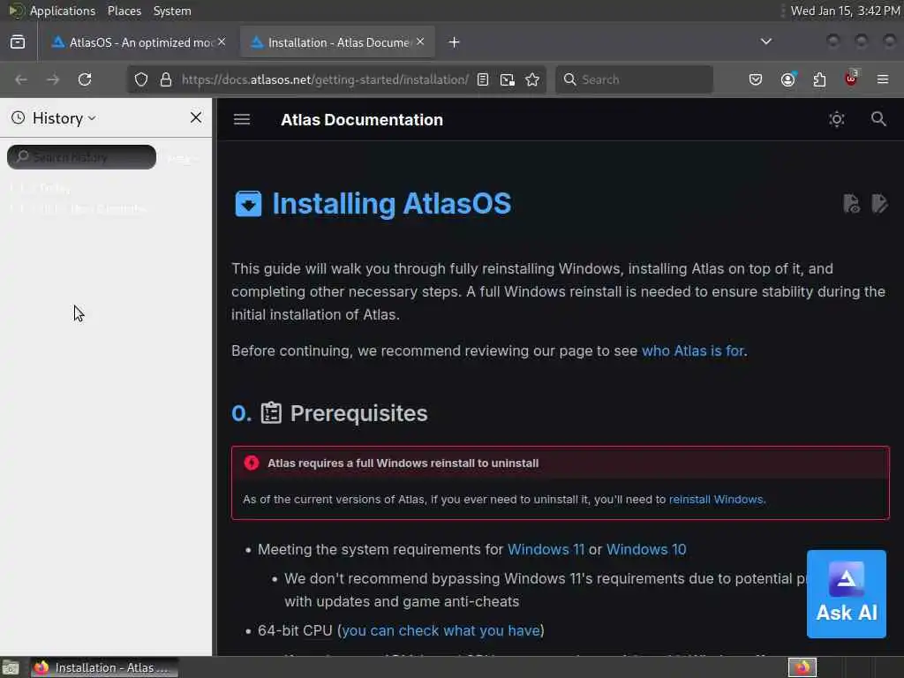904x678 pixels.
Task: Toggle the docs light/dark theme
Action: pos(837,119)
